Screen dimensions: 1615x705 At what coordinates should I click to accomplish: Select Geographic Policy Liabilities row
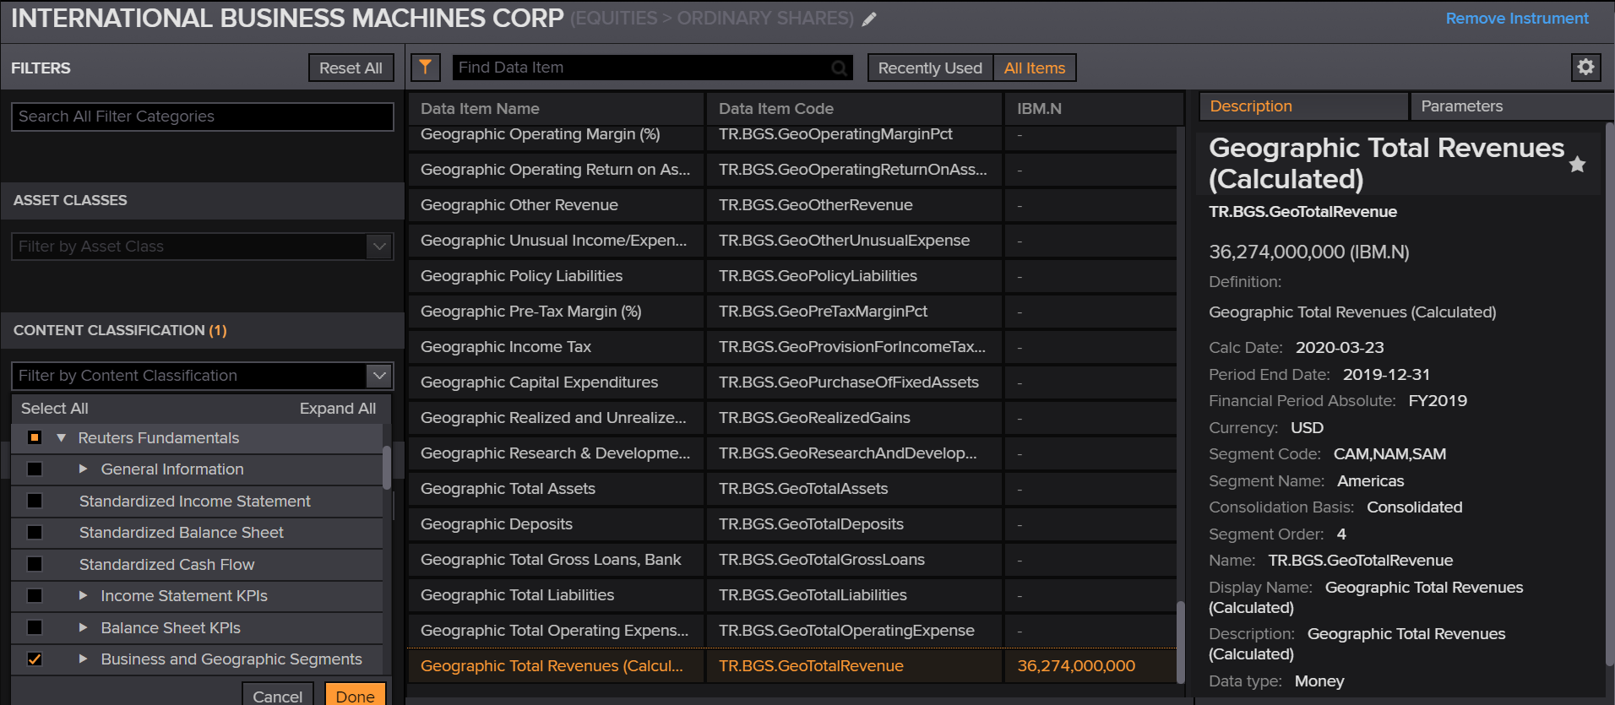click(x=792, y=276)
